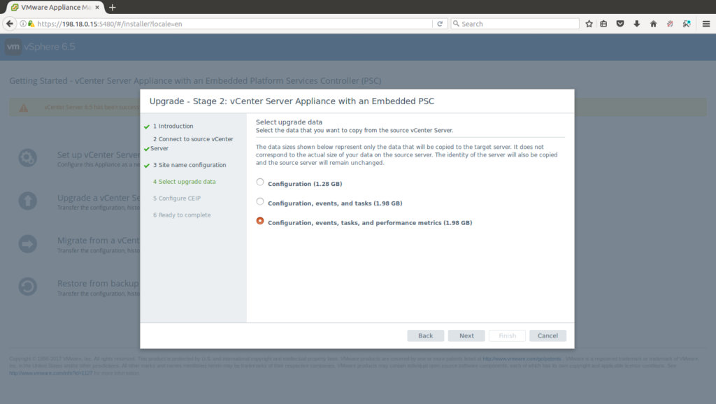Open Firefox hamburger menu
This screenshot has width=716, height=404.
tap(706, 24)
